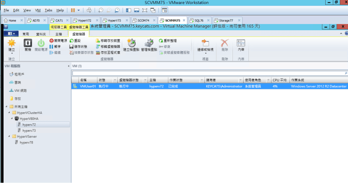Screen dimensions: 348x183
Task: Select hyperv73 host in the tree
Action: tap(29, 130)
